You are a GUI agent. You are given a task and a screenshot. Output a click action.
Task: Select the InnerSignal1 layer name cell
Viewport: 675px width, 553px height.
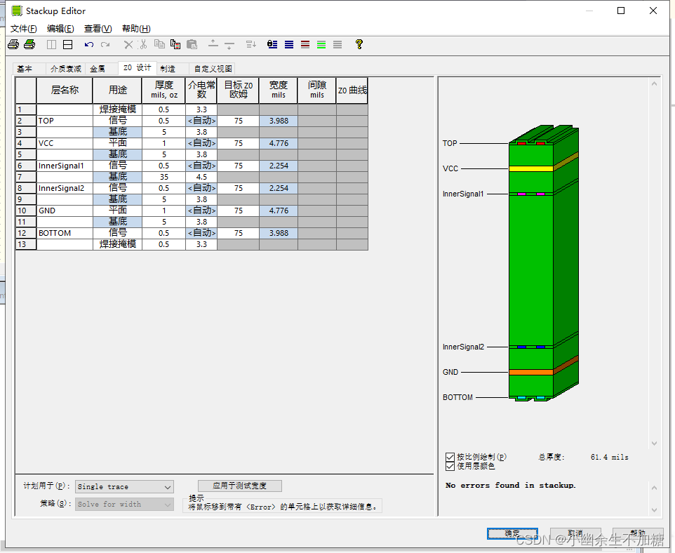65,166
